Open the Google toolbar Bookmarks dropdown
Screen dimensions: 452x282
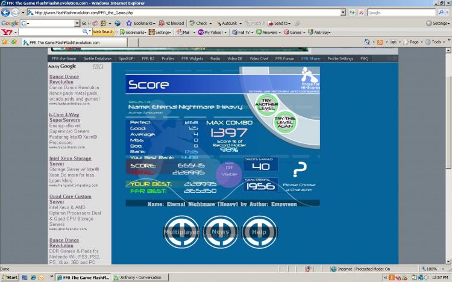[x=141, y=23]
